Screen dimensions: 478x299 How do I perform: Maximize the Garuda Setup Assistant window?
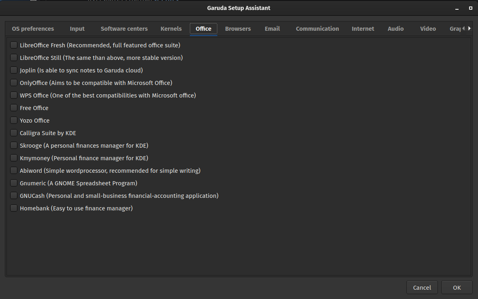[x=470, y=8]
